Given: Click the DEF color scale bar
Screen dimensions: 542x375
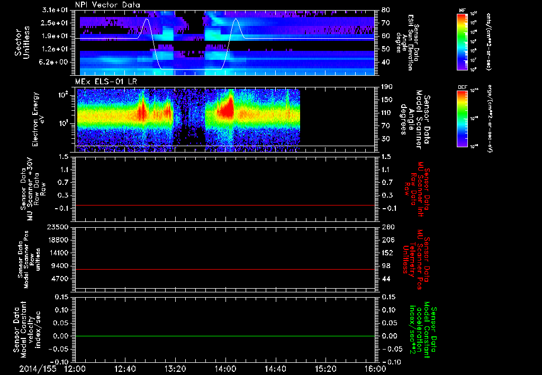Looking at the screenshot, I should pyautogui.click(x=462, y=119).
